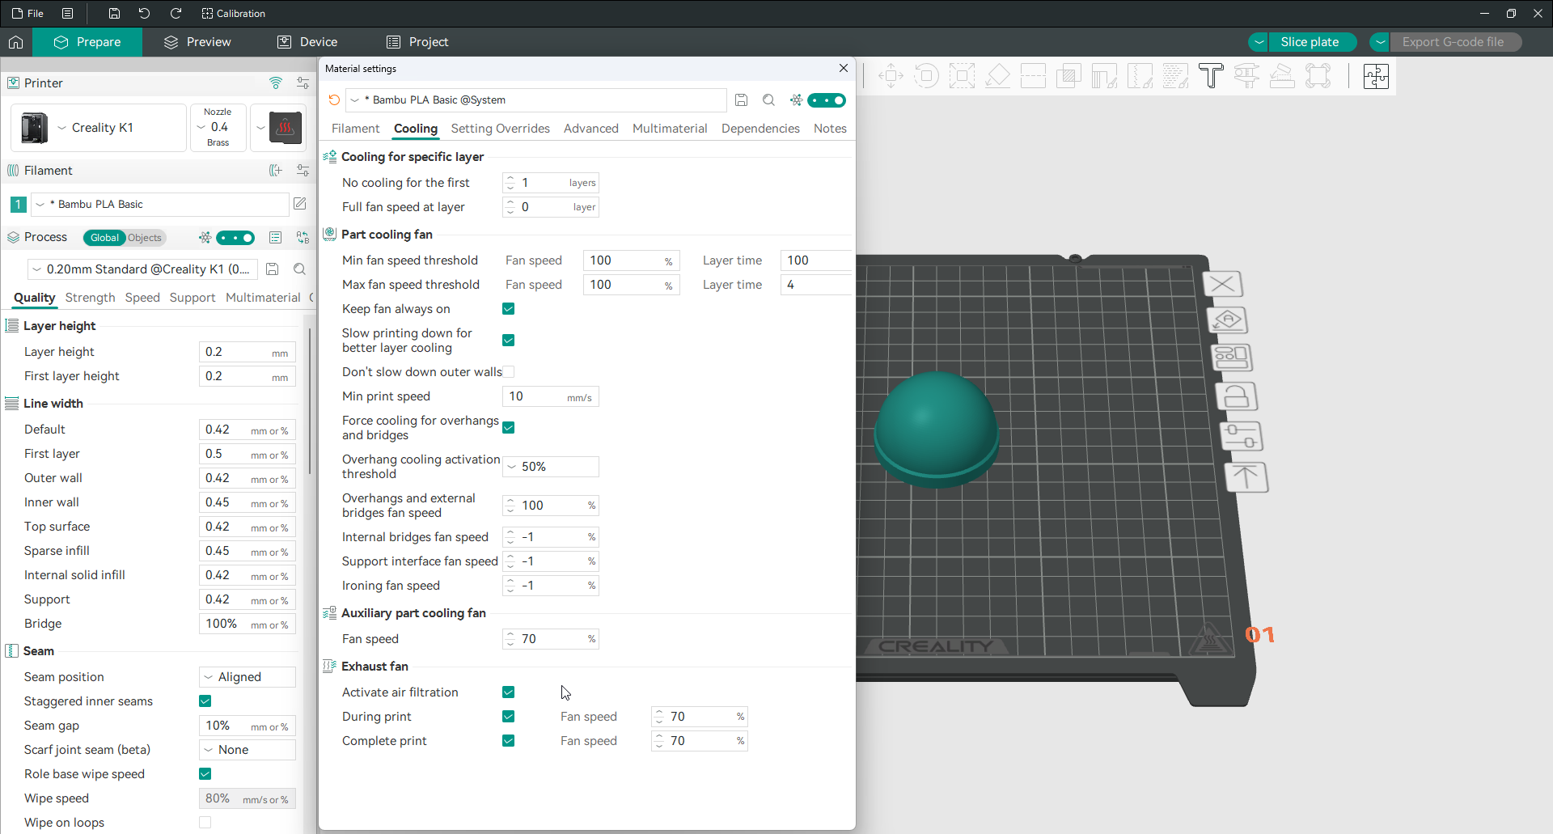
Task: Select the Cut tool in toolbar
Action: pyautogui.click(x=1033, y=77)
